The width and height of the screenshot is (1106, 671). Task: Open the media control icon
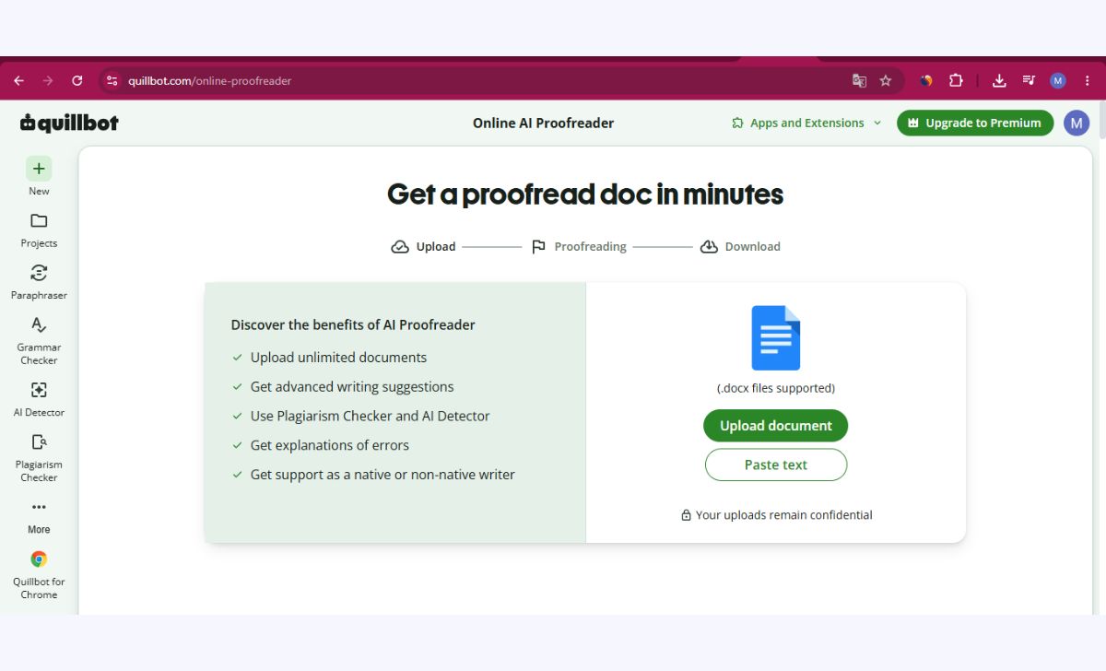point(1029,81)
